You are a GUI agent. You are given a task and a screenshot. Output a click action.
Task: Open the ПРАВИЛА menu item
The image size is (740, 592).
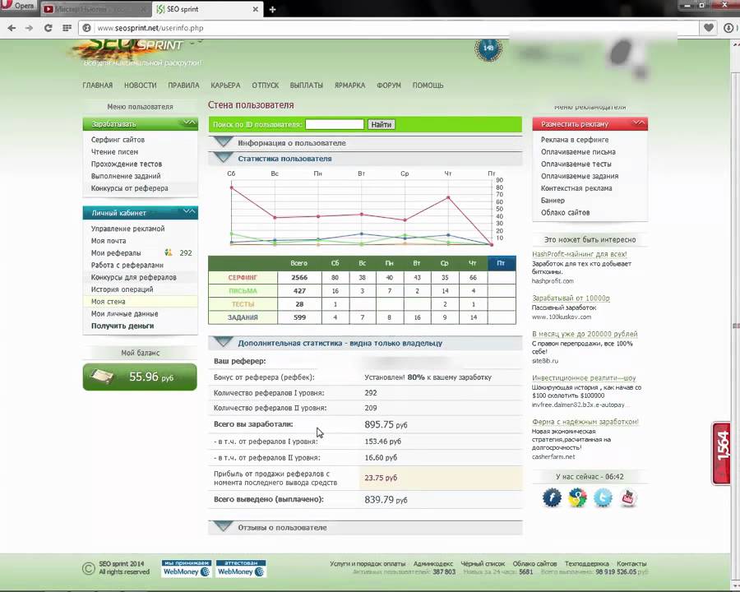[x=183, y=86]
